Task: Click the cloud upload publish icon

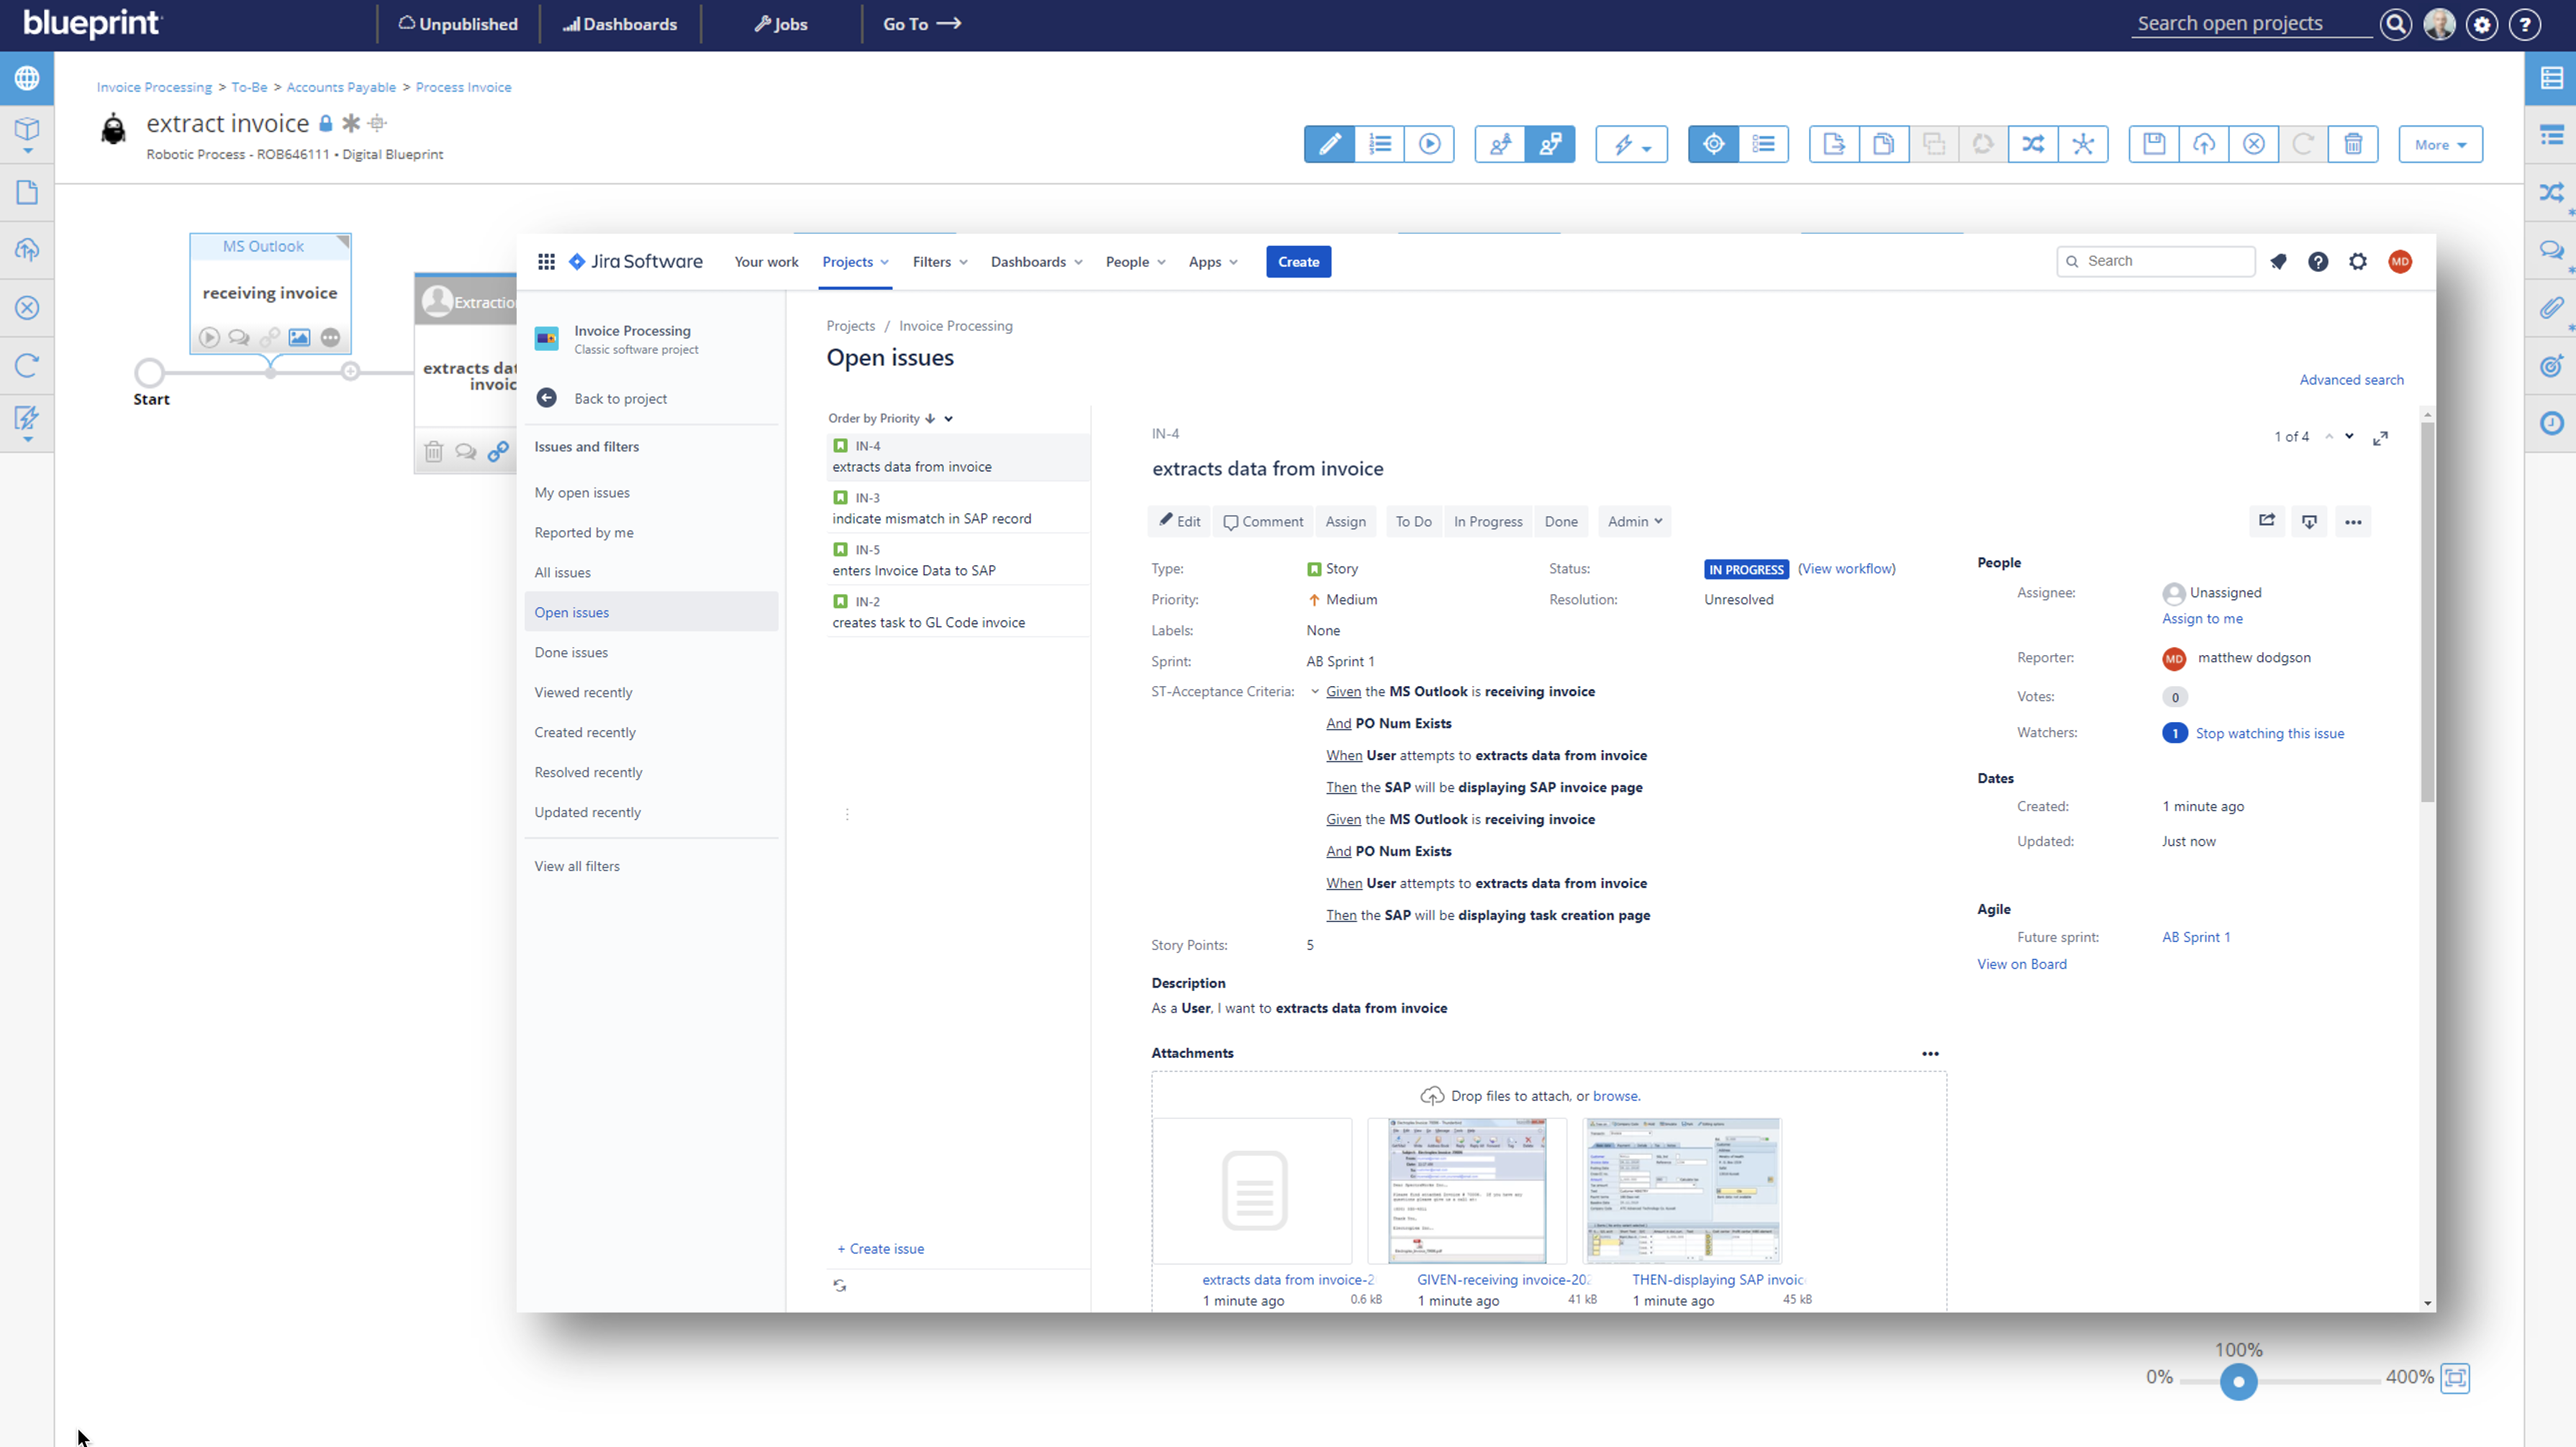Action: [2204, 144]
